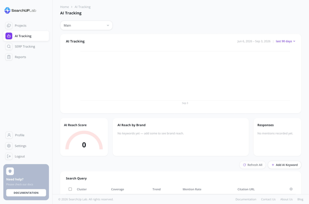Viewport: 309px width, 204px height.
Task: Open the DOCUMENTATION button in help card
Action: (26, 193)
